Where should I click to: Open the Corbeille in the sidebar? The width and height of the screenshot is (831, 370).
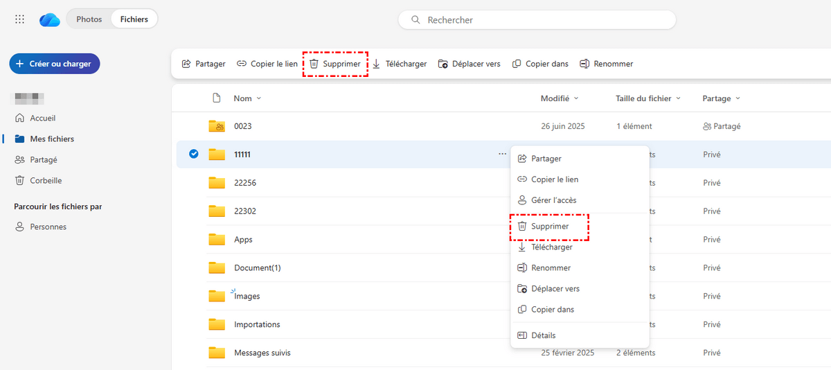coord(46,180)
